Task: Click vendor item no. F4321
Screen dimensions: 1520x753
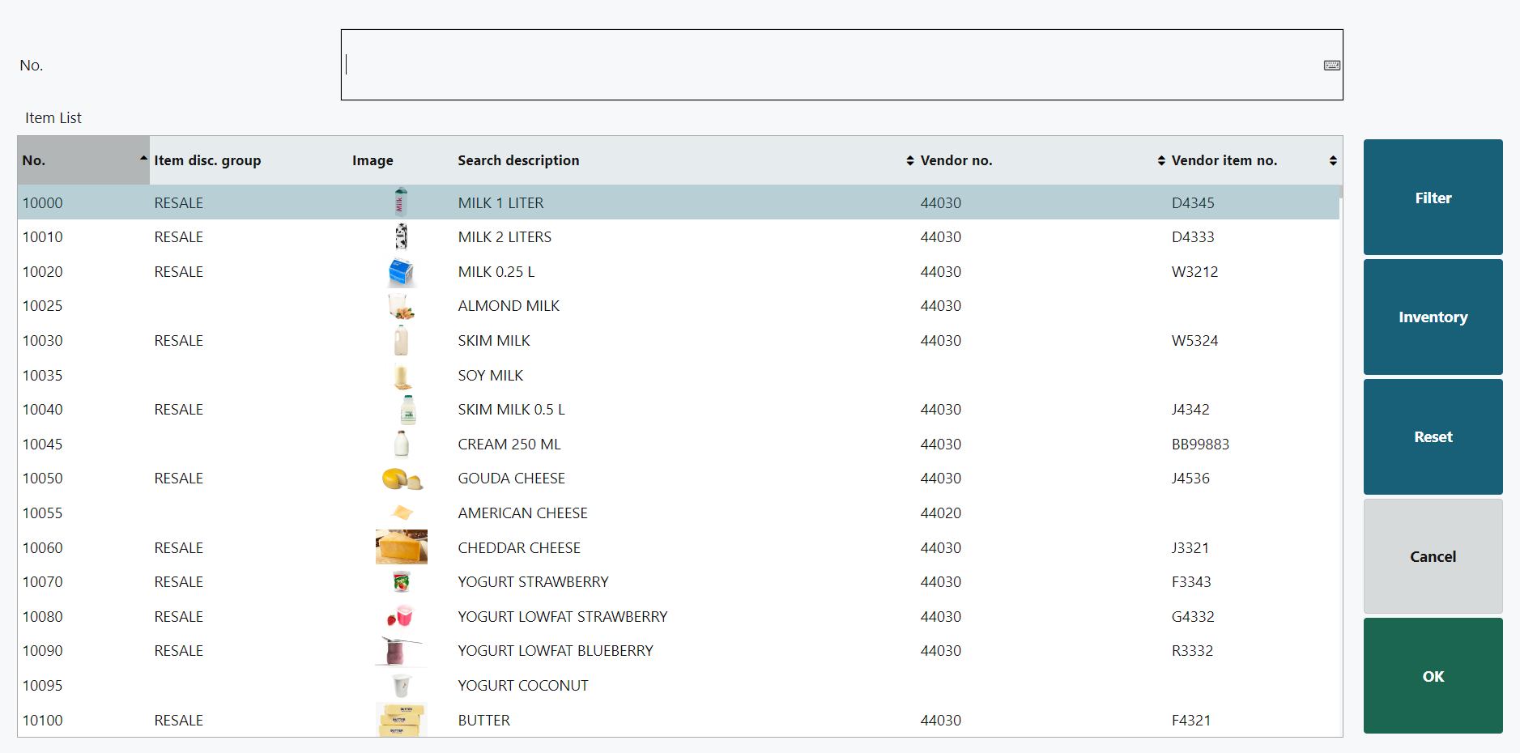Action: [1191, 721]
